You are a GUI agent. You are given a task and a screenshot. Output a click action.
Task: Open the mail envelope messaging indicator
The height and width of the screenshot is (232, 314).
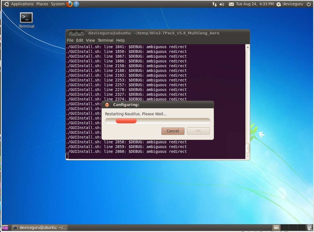[x=231, y=4]
